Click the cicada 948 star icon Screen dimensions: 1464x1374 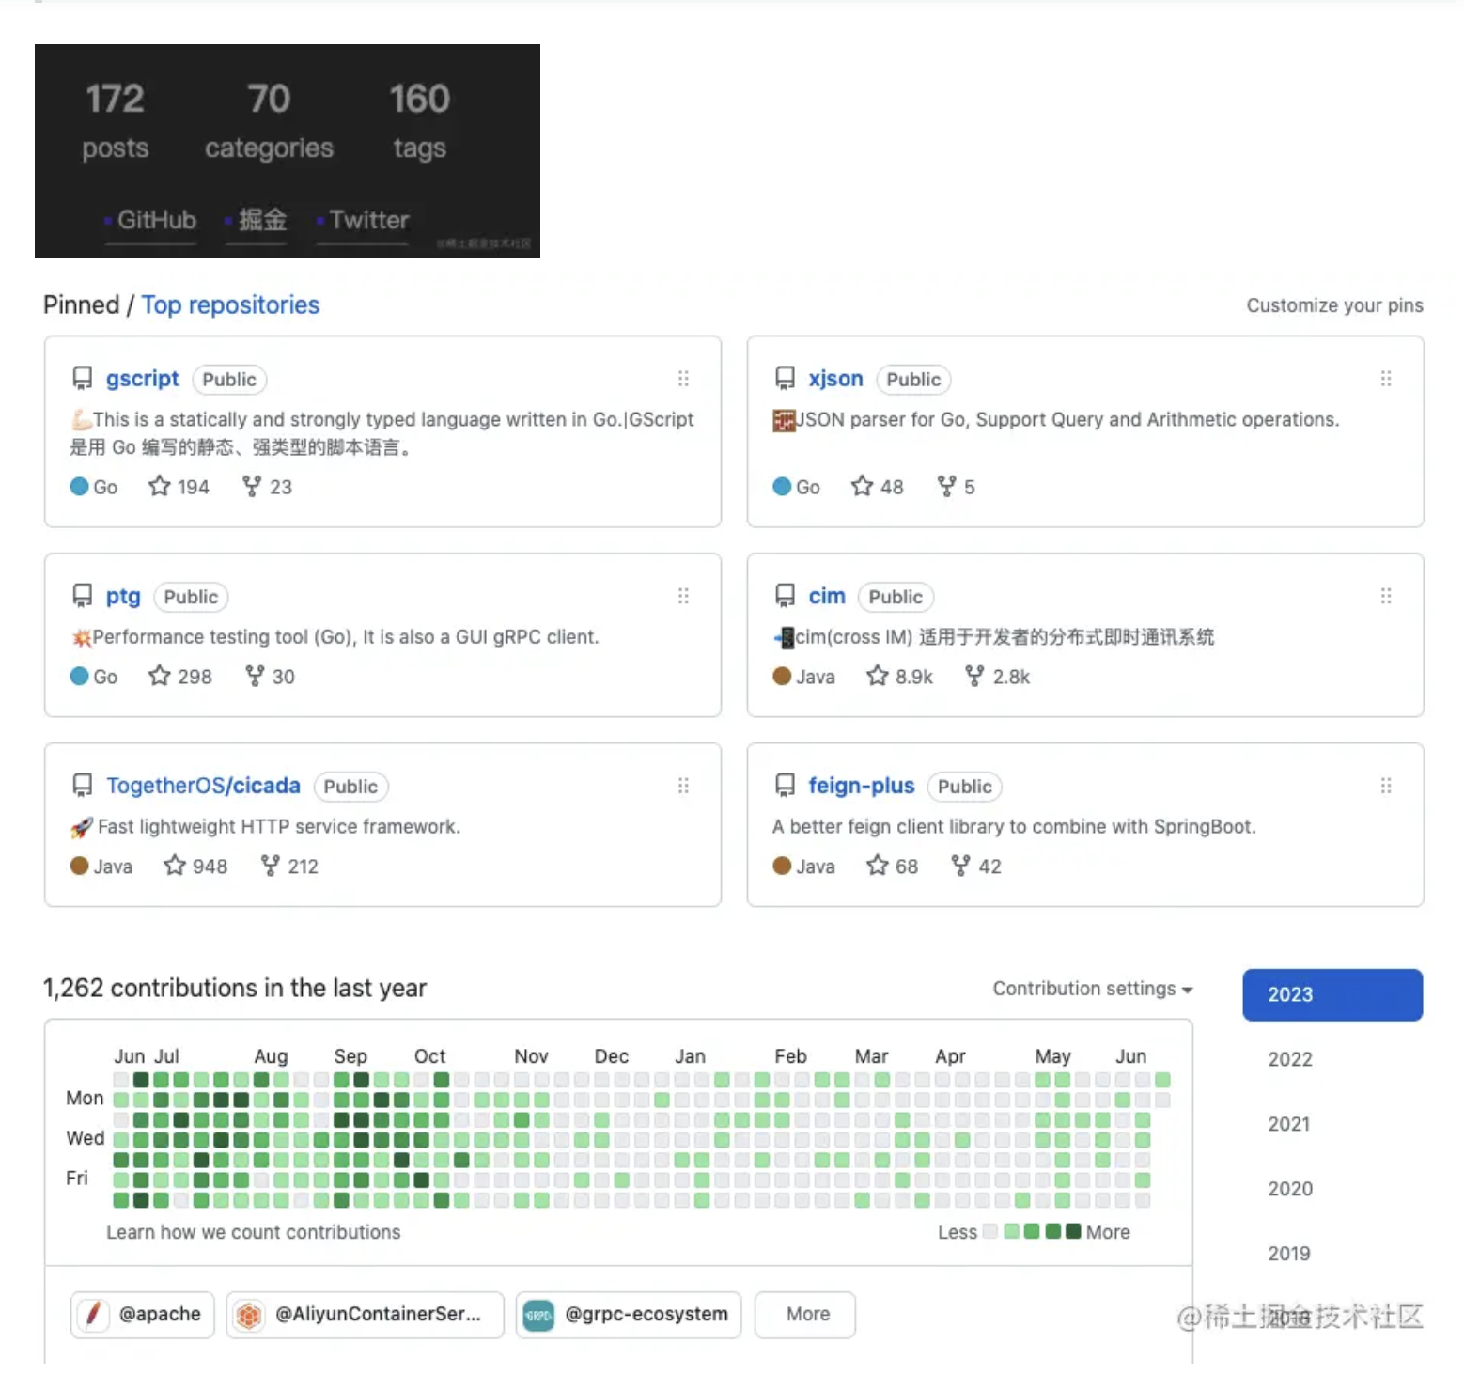(x=175, y=866)
